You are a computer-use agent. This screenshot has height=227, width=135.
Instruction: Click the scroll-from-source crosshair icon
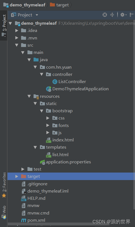[x=105, y=15]
